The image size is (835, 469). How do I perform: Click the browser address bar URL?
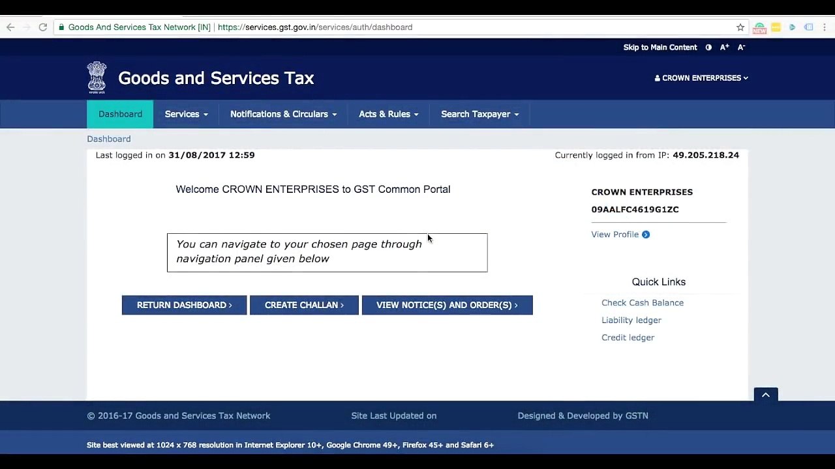[315, 27]
